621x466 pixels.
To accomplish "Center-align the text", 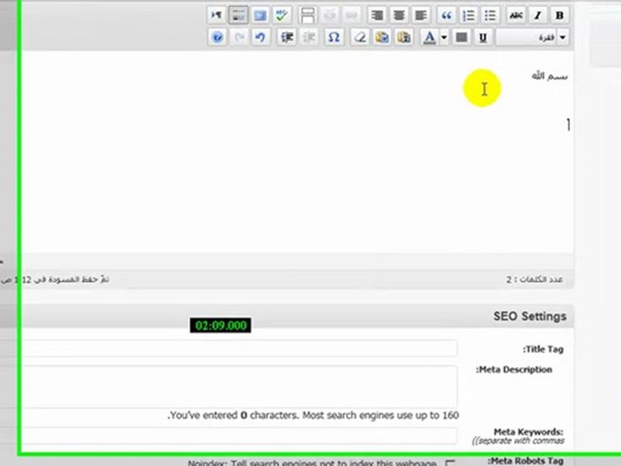I will click(x=399, y=16).
